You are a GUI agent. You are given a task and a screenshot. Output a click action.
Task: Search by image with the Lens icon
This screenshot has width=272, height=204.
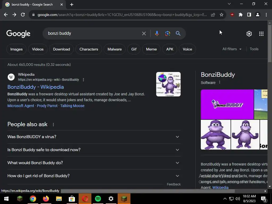click(x=168, y=33)
